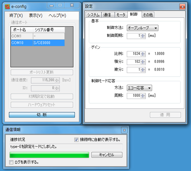
Task: Click the キャンセル button
Action: click(107, 155)
